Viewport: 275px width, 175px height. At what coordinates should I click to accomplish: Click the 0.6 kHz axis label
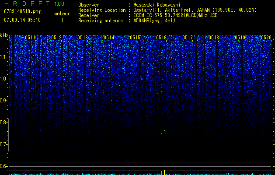(x=3, y=166)
